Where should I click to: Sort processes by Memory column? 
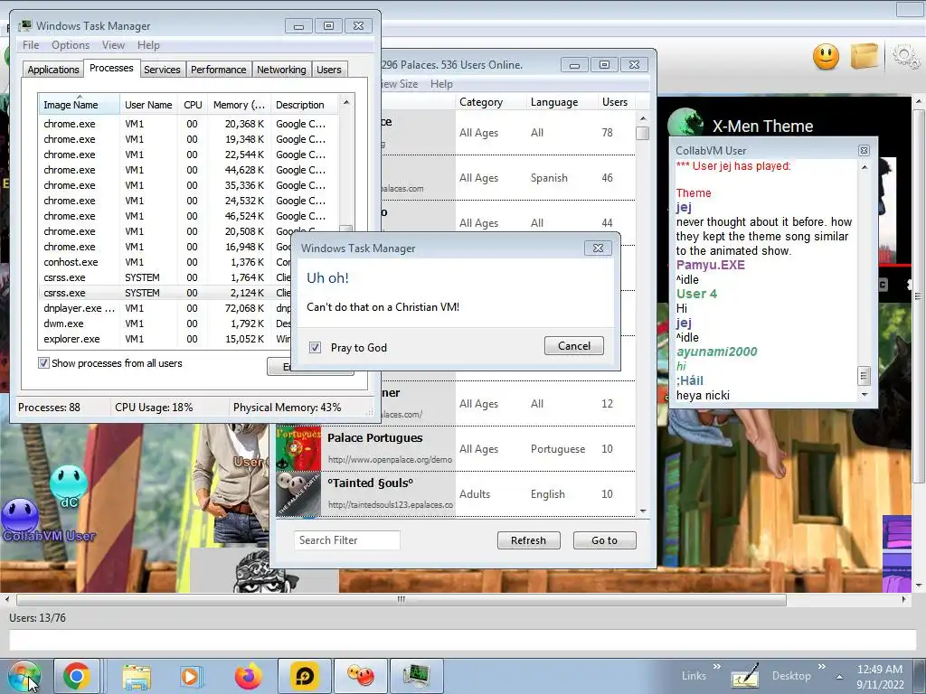click(239, 105)
